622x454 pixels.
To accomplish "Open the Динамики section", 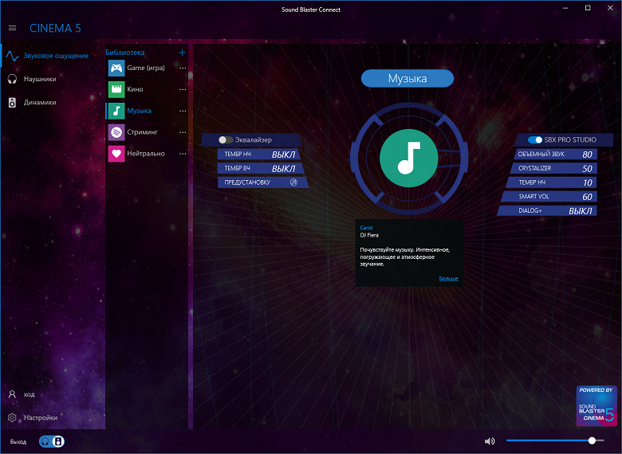I will point(51,102).
